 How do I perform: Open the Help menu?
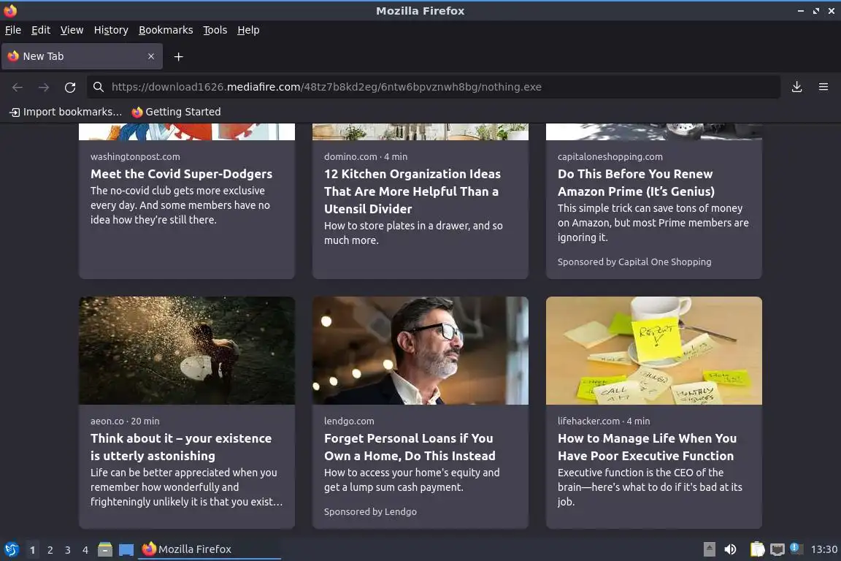tap(248, 30)
